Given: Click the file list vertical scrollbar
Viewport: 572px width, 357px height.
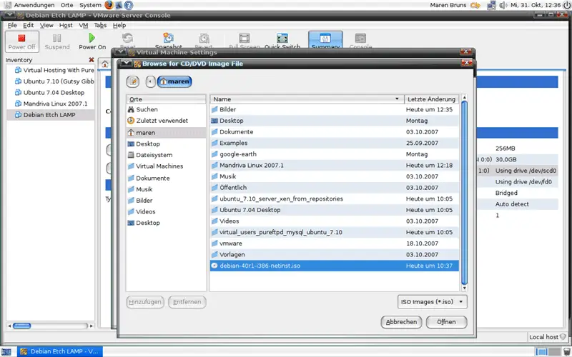Looking at the screenshot, I should point(464,192).
